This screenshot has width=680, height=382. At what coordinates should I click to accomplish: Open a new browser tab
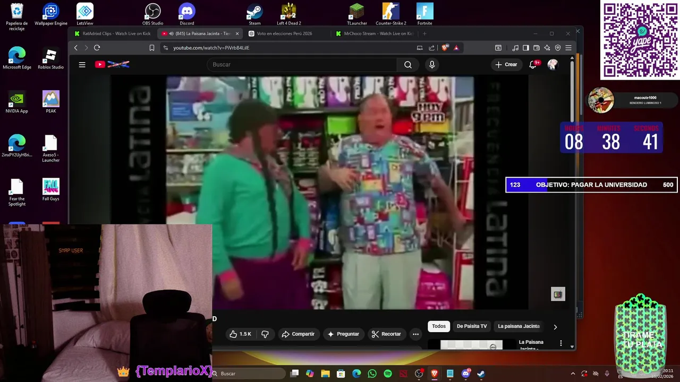(x=424, y=33)
